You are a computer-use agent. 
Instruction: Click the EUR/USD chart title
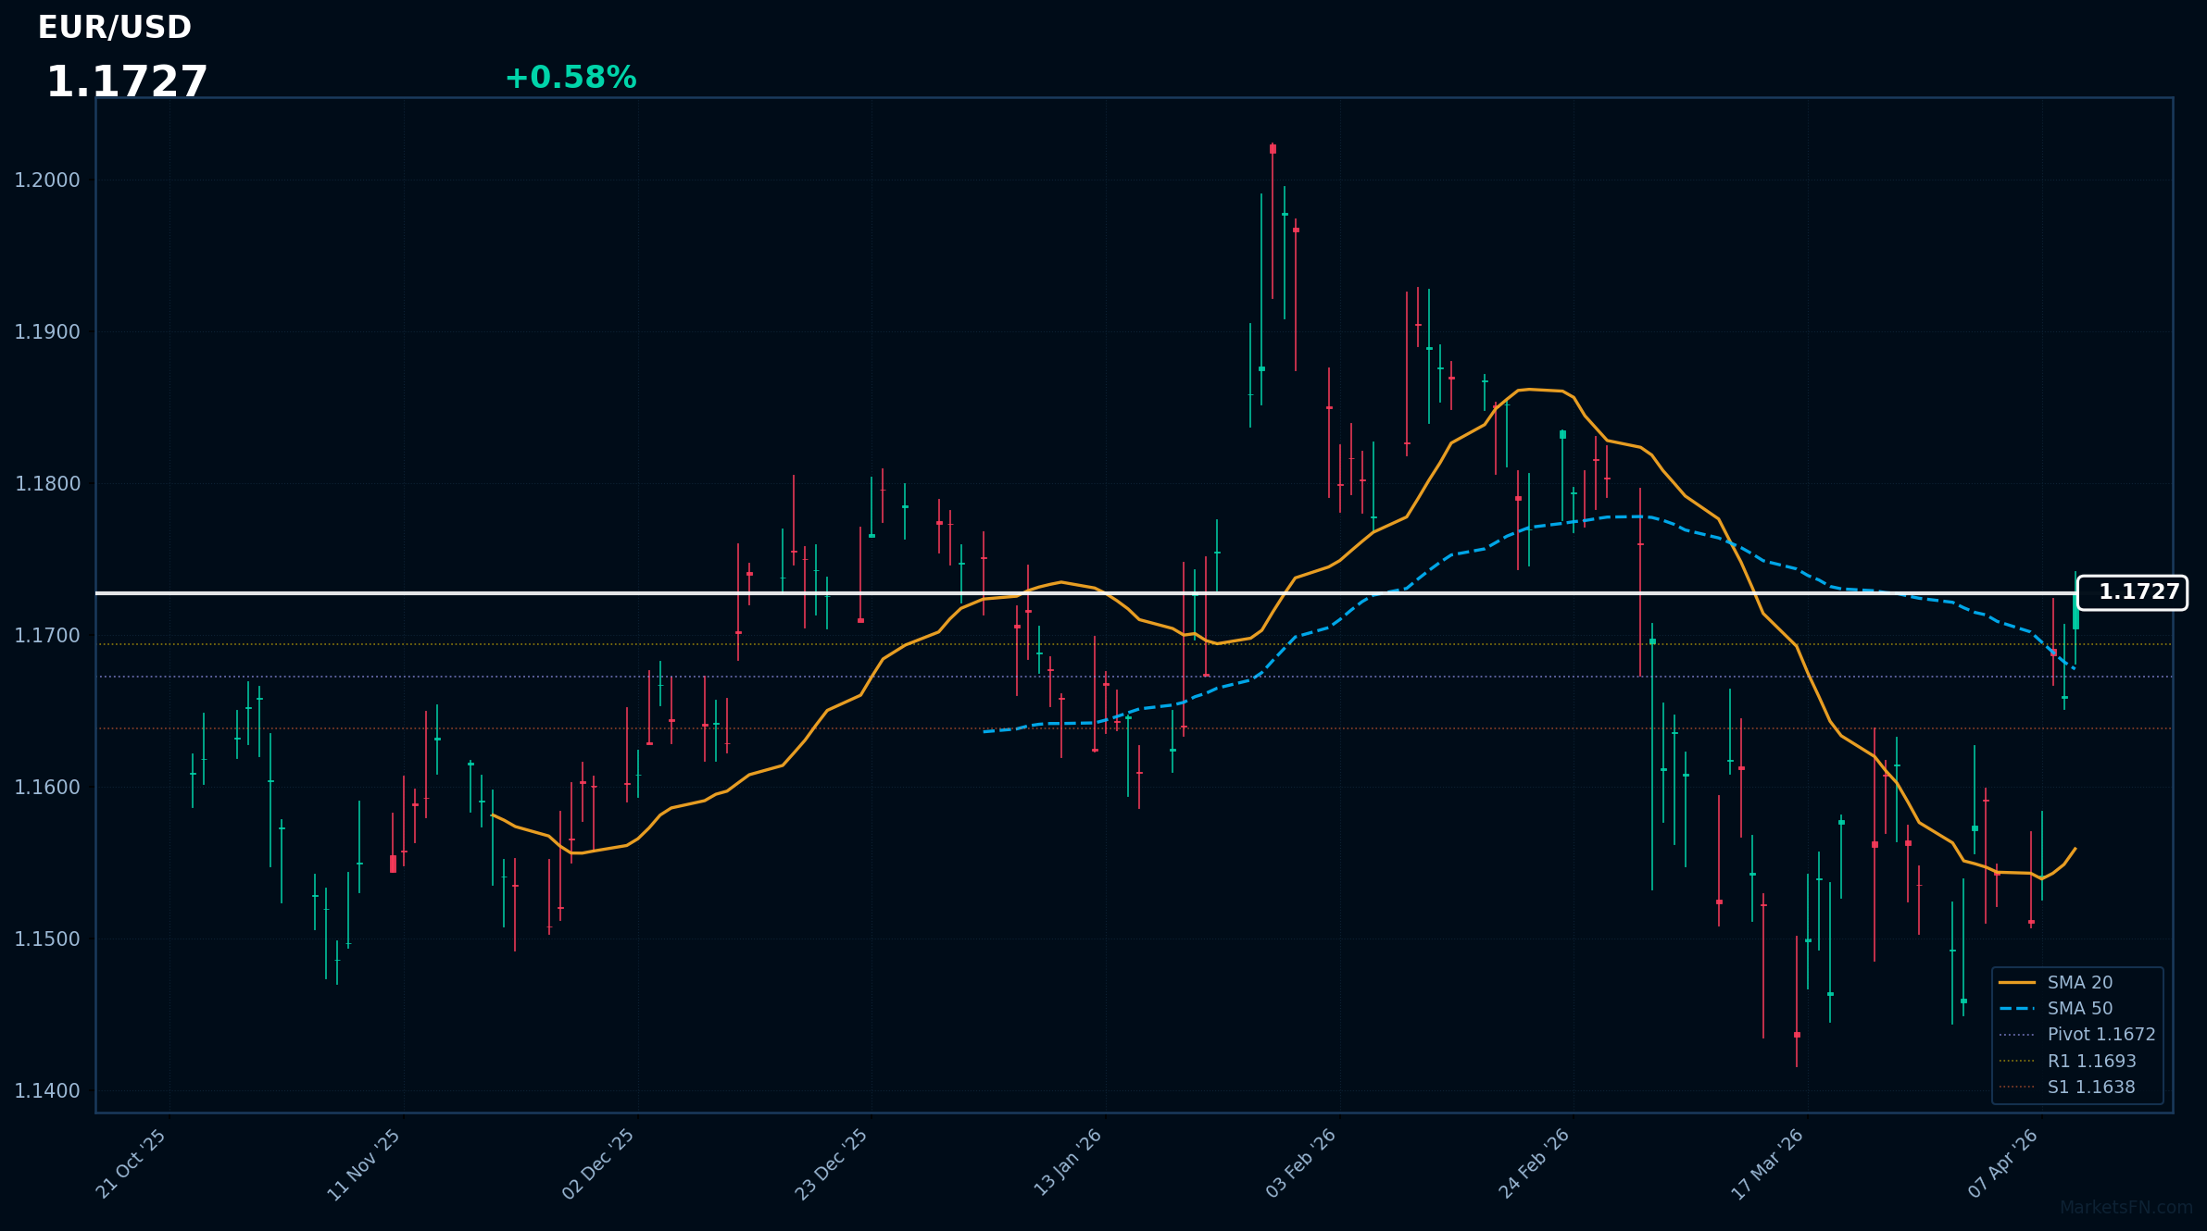[x=115, y=28]
